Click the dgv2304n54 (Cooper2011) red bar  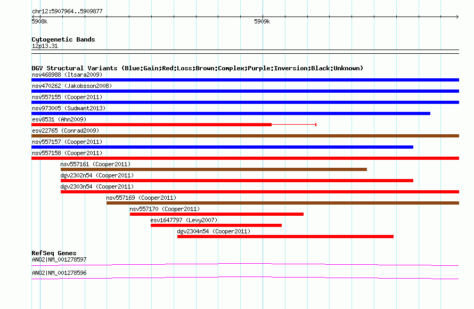point(285,237)
